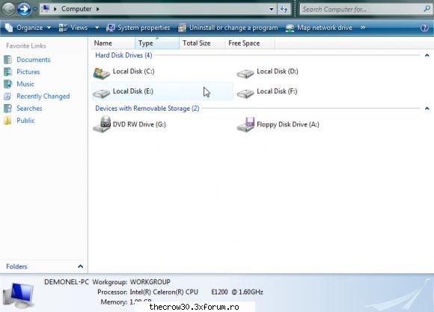Click the WORKGROUP value in details pane
This screenshot has height=312, width=434.
pos(150,282)
